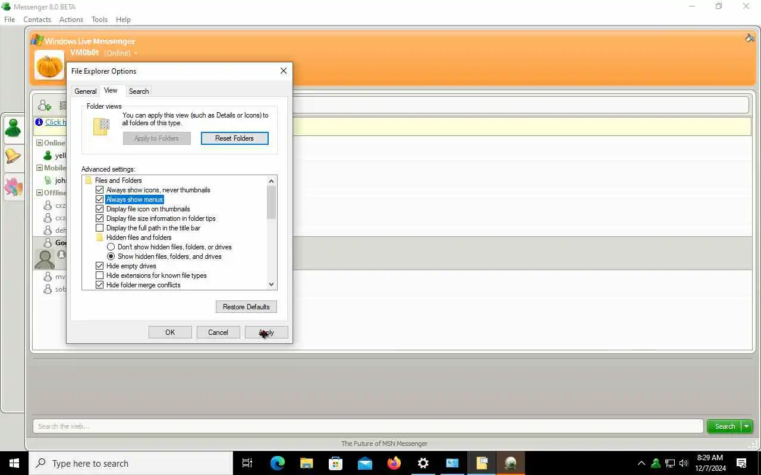Image resolution: width=761 pixels, height=475 pixels.
Task: Select Don't show hidden files, folders, or drives
Action: pos(111,247)
